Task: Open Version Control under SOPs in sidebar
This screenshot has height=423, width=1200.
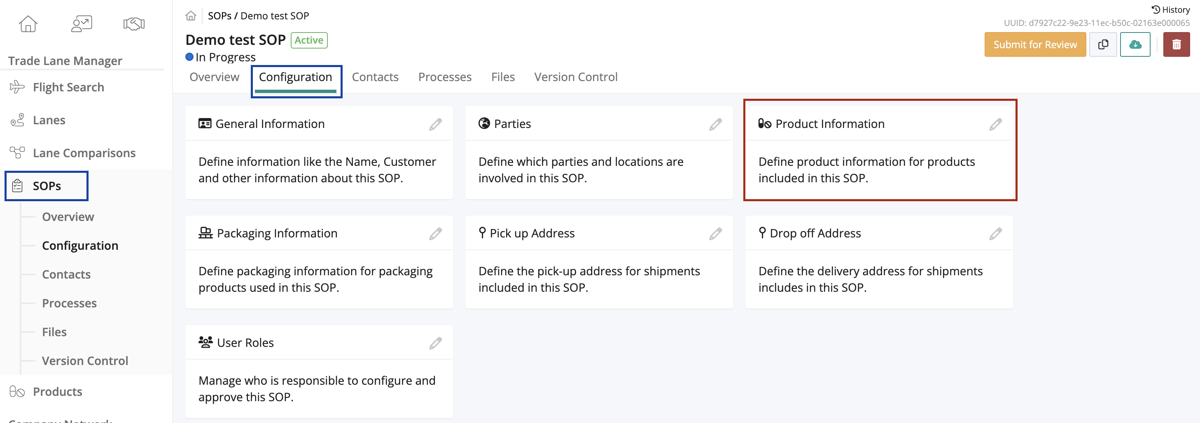Action: [85, 361]
